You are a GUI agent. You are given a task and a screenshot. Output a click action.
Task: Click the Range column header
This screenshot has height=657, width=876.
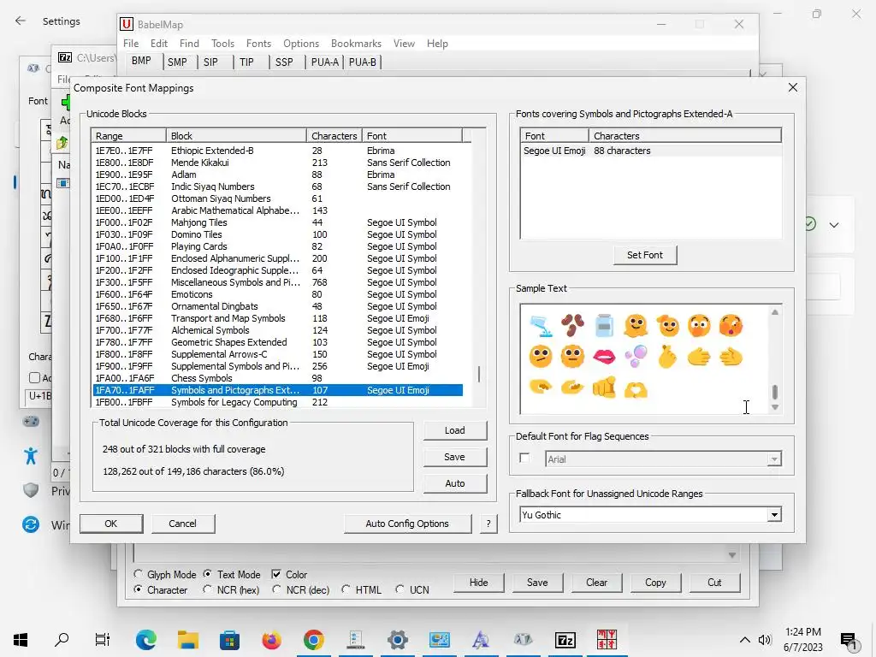point(129,136)
